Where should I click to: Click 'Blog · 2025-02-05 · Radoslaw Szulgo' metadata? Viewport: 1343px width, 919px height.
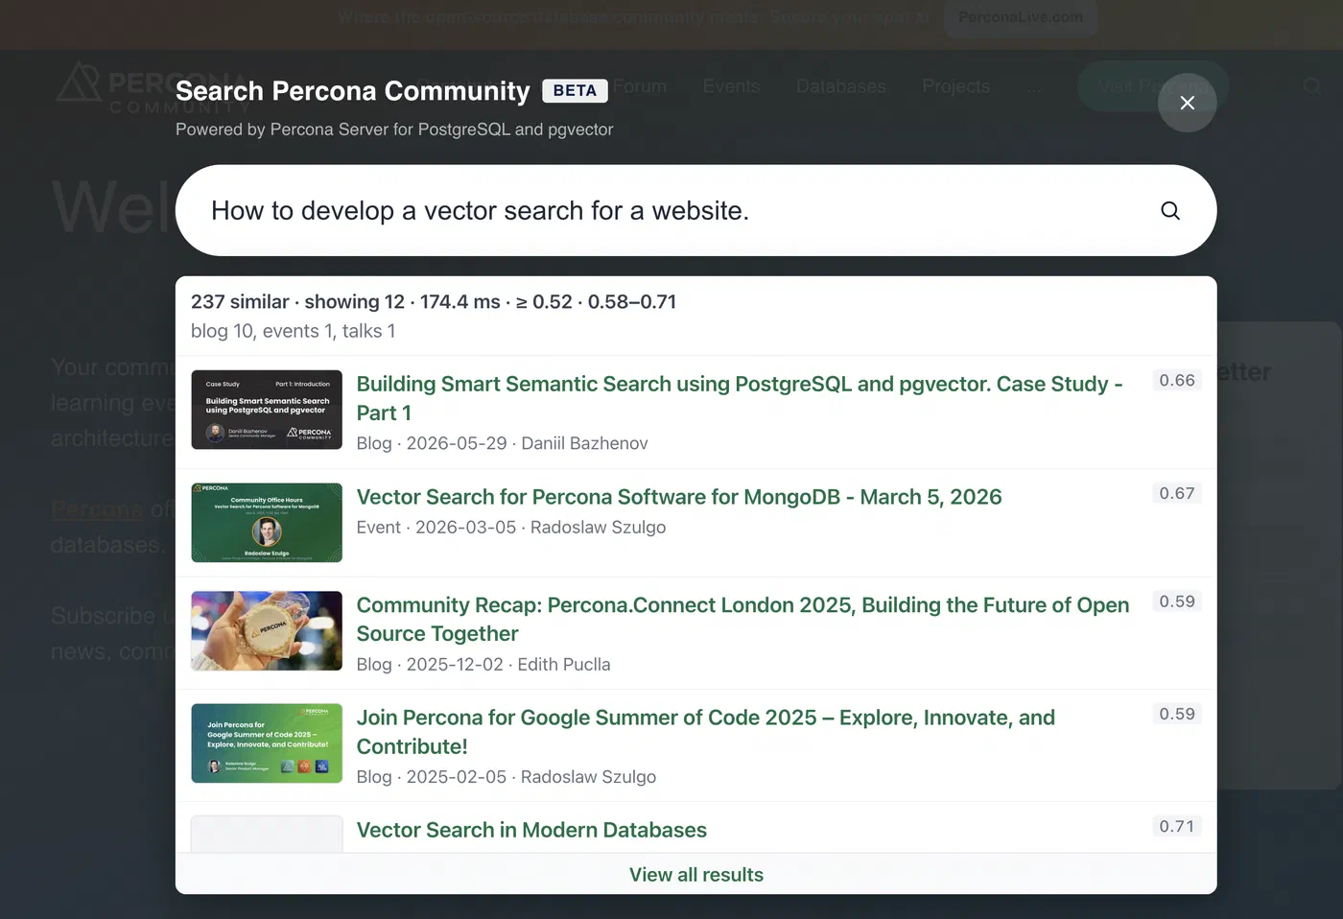pos(507,777)
